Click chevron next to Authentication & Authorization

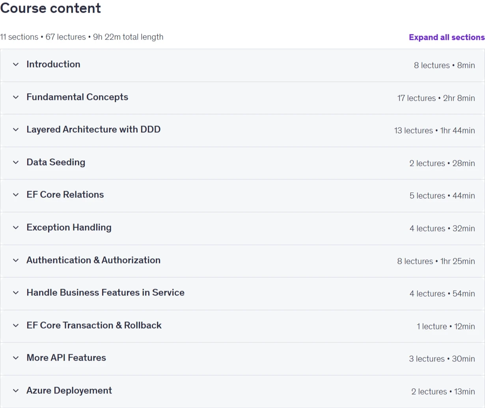point(16,260)
